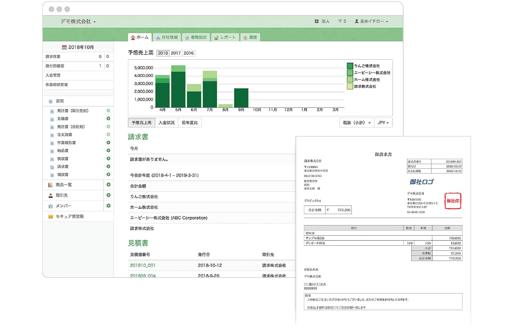Click the envelope icon of セキュア受信箱
The width and height of the screenshot is (511, 332).
[x=51, y=217]
